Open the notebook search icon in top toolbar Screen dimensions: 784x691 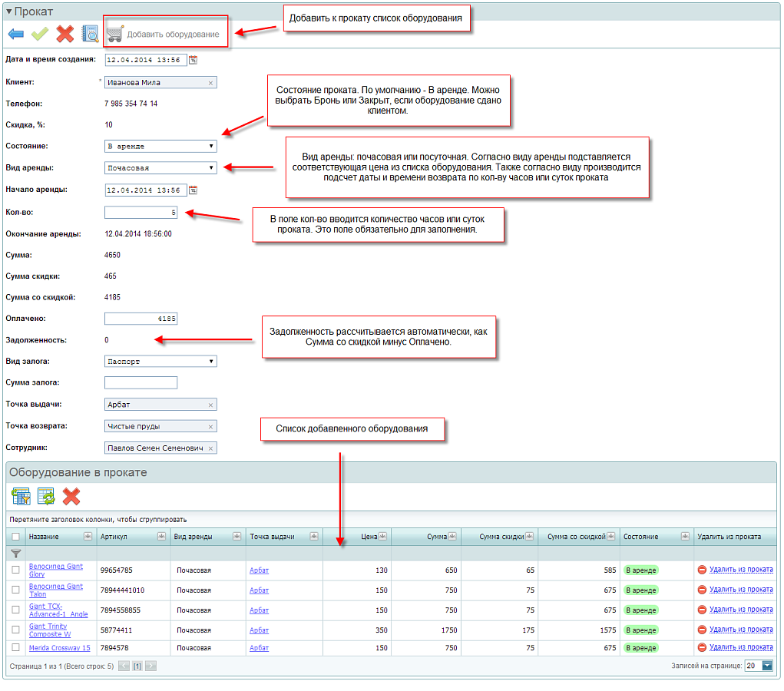90,34
